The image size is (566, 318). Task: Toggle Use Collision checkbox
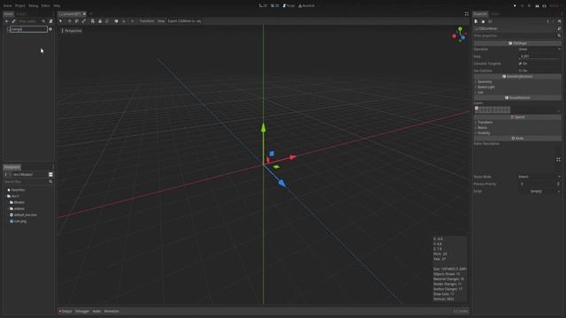tap(520, 71)
